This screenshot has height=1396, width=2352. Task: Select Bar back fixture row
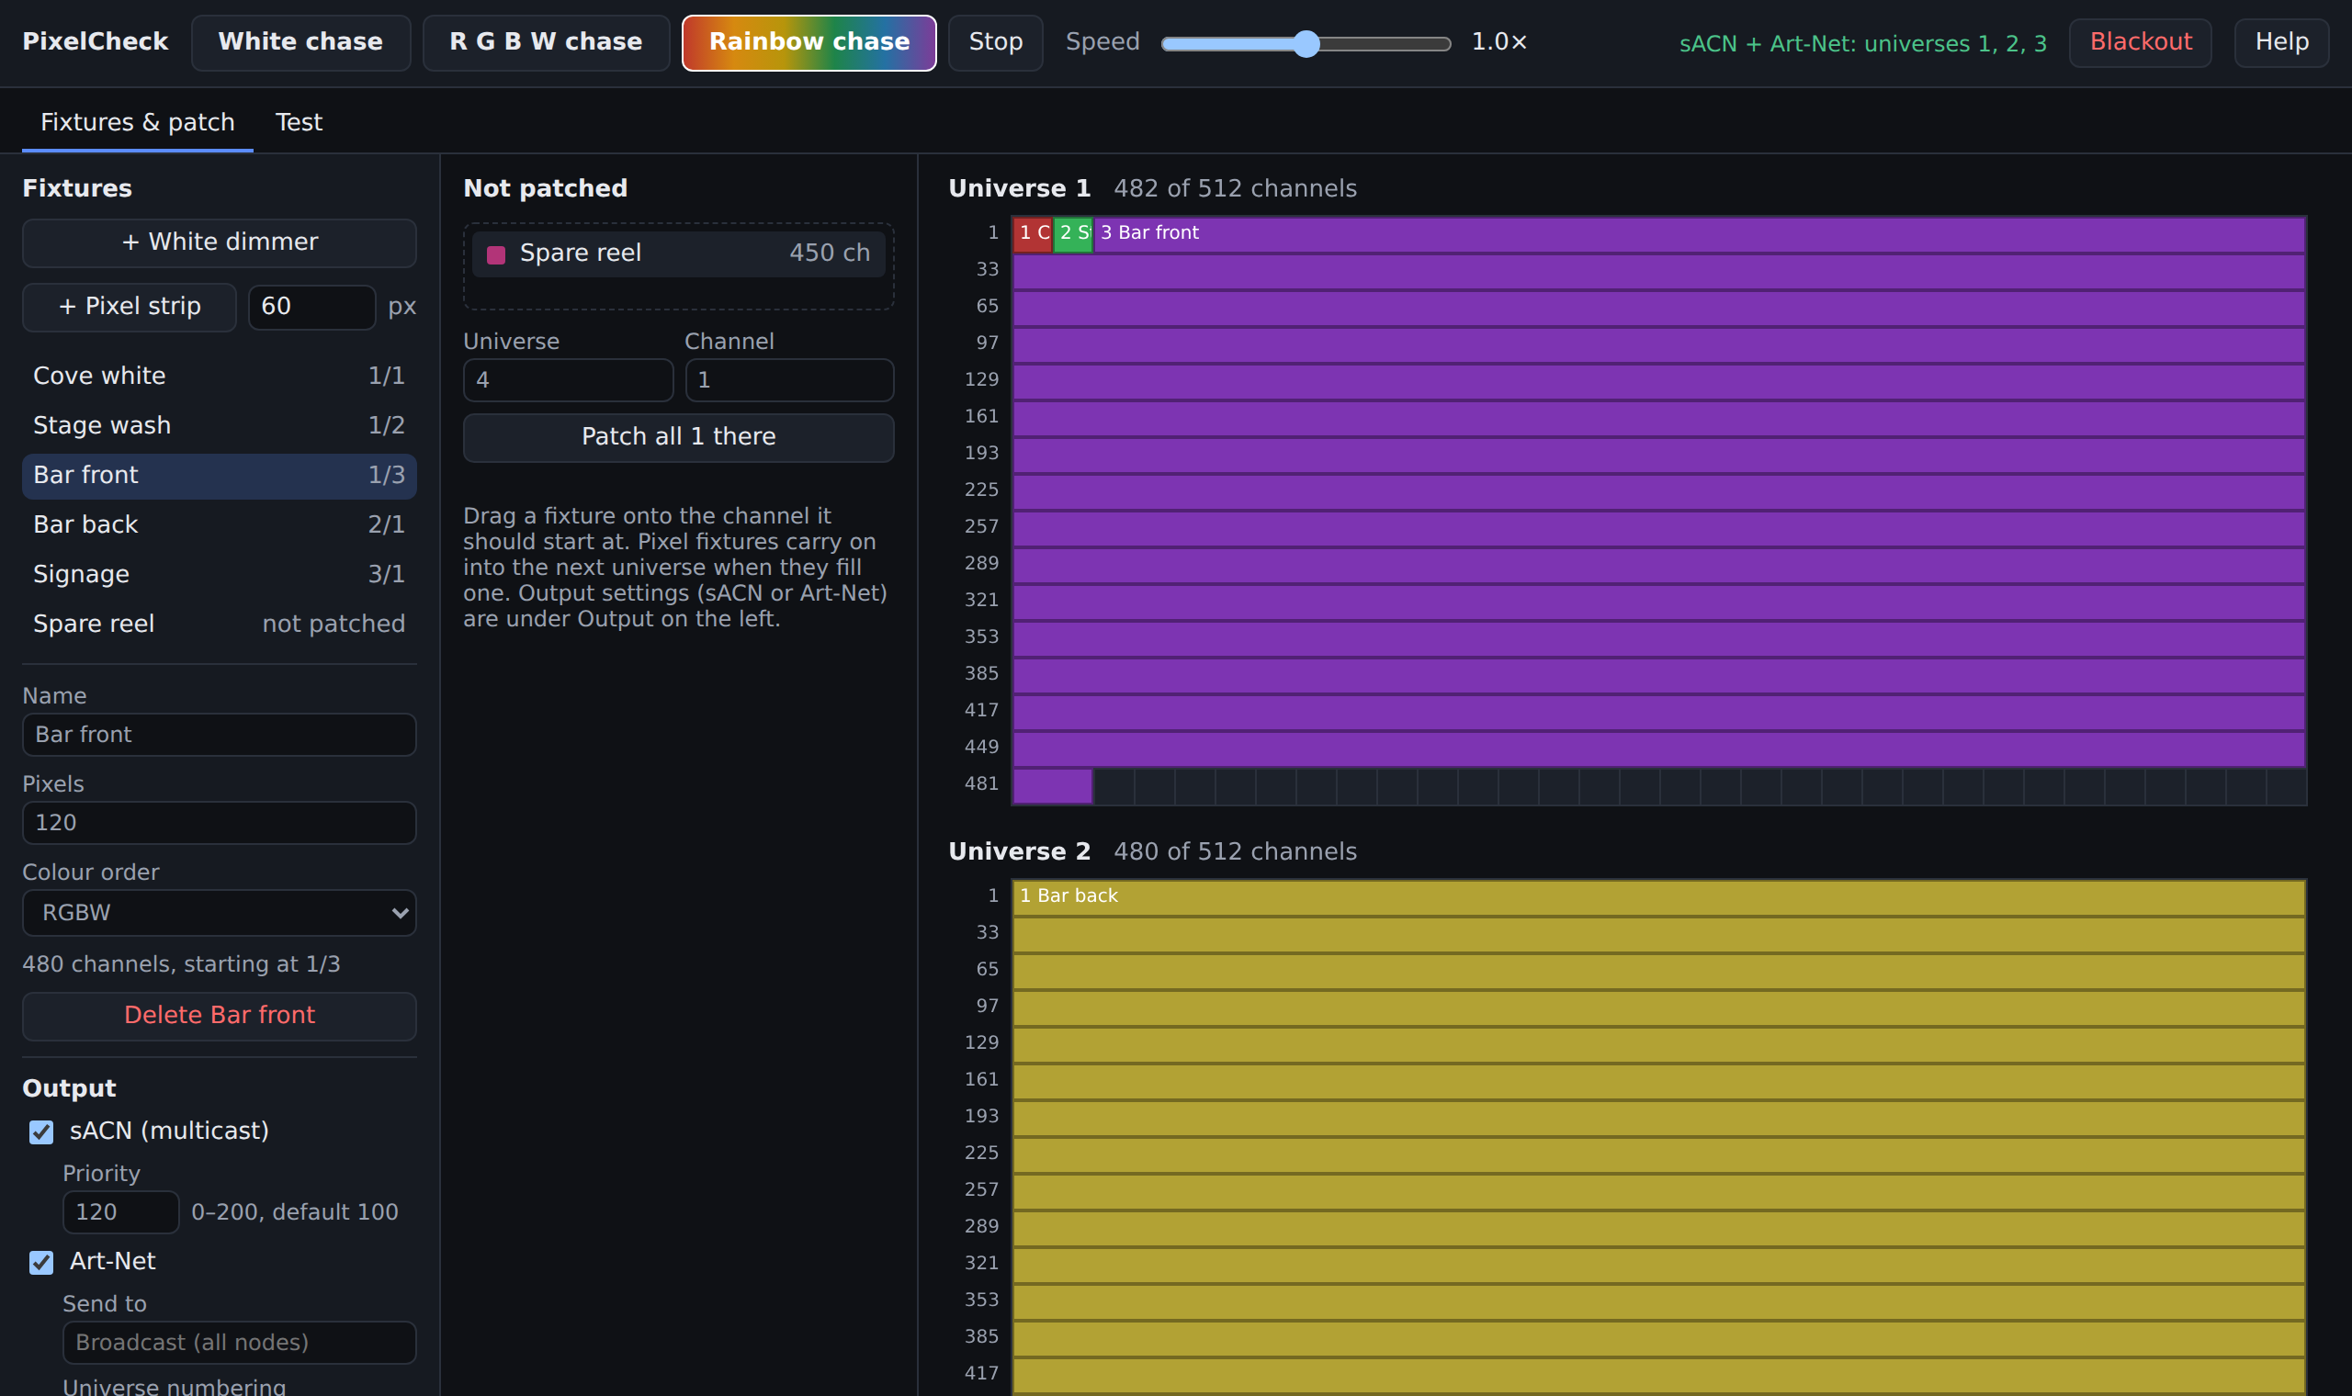tap(220, 525)
